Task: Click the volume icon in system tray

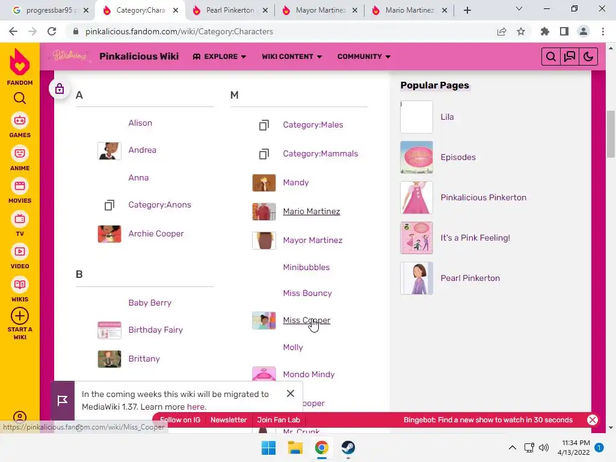Action: point(544,448)
